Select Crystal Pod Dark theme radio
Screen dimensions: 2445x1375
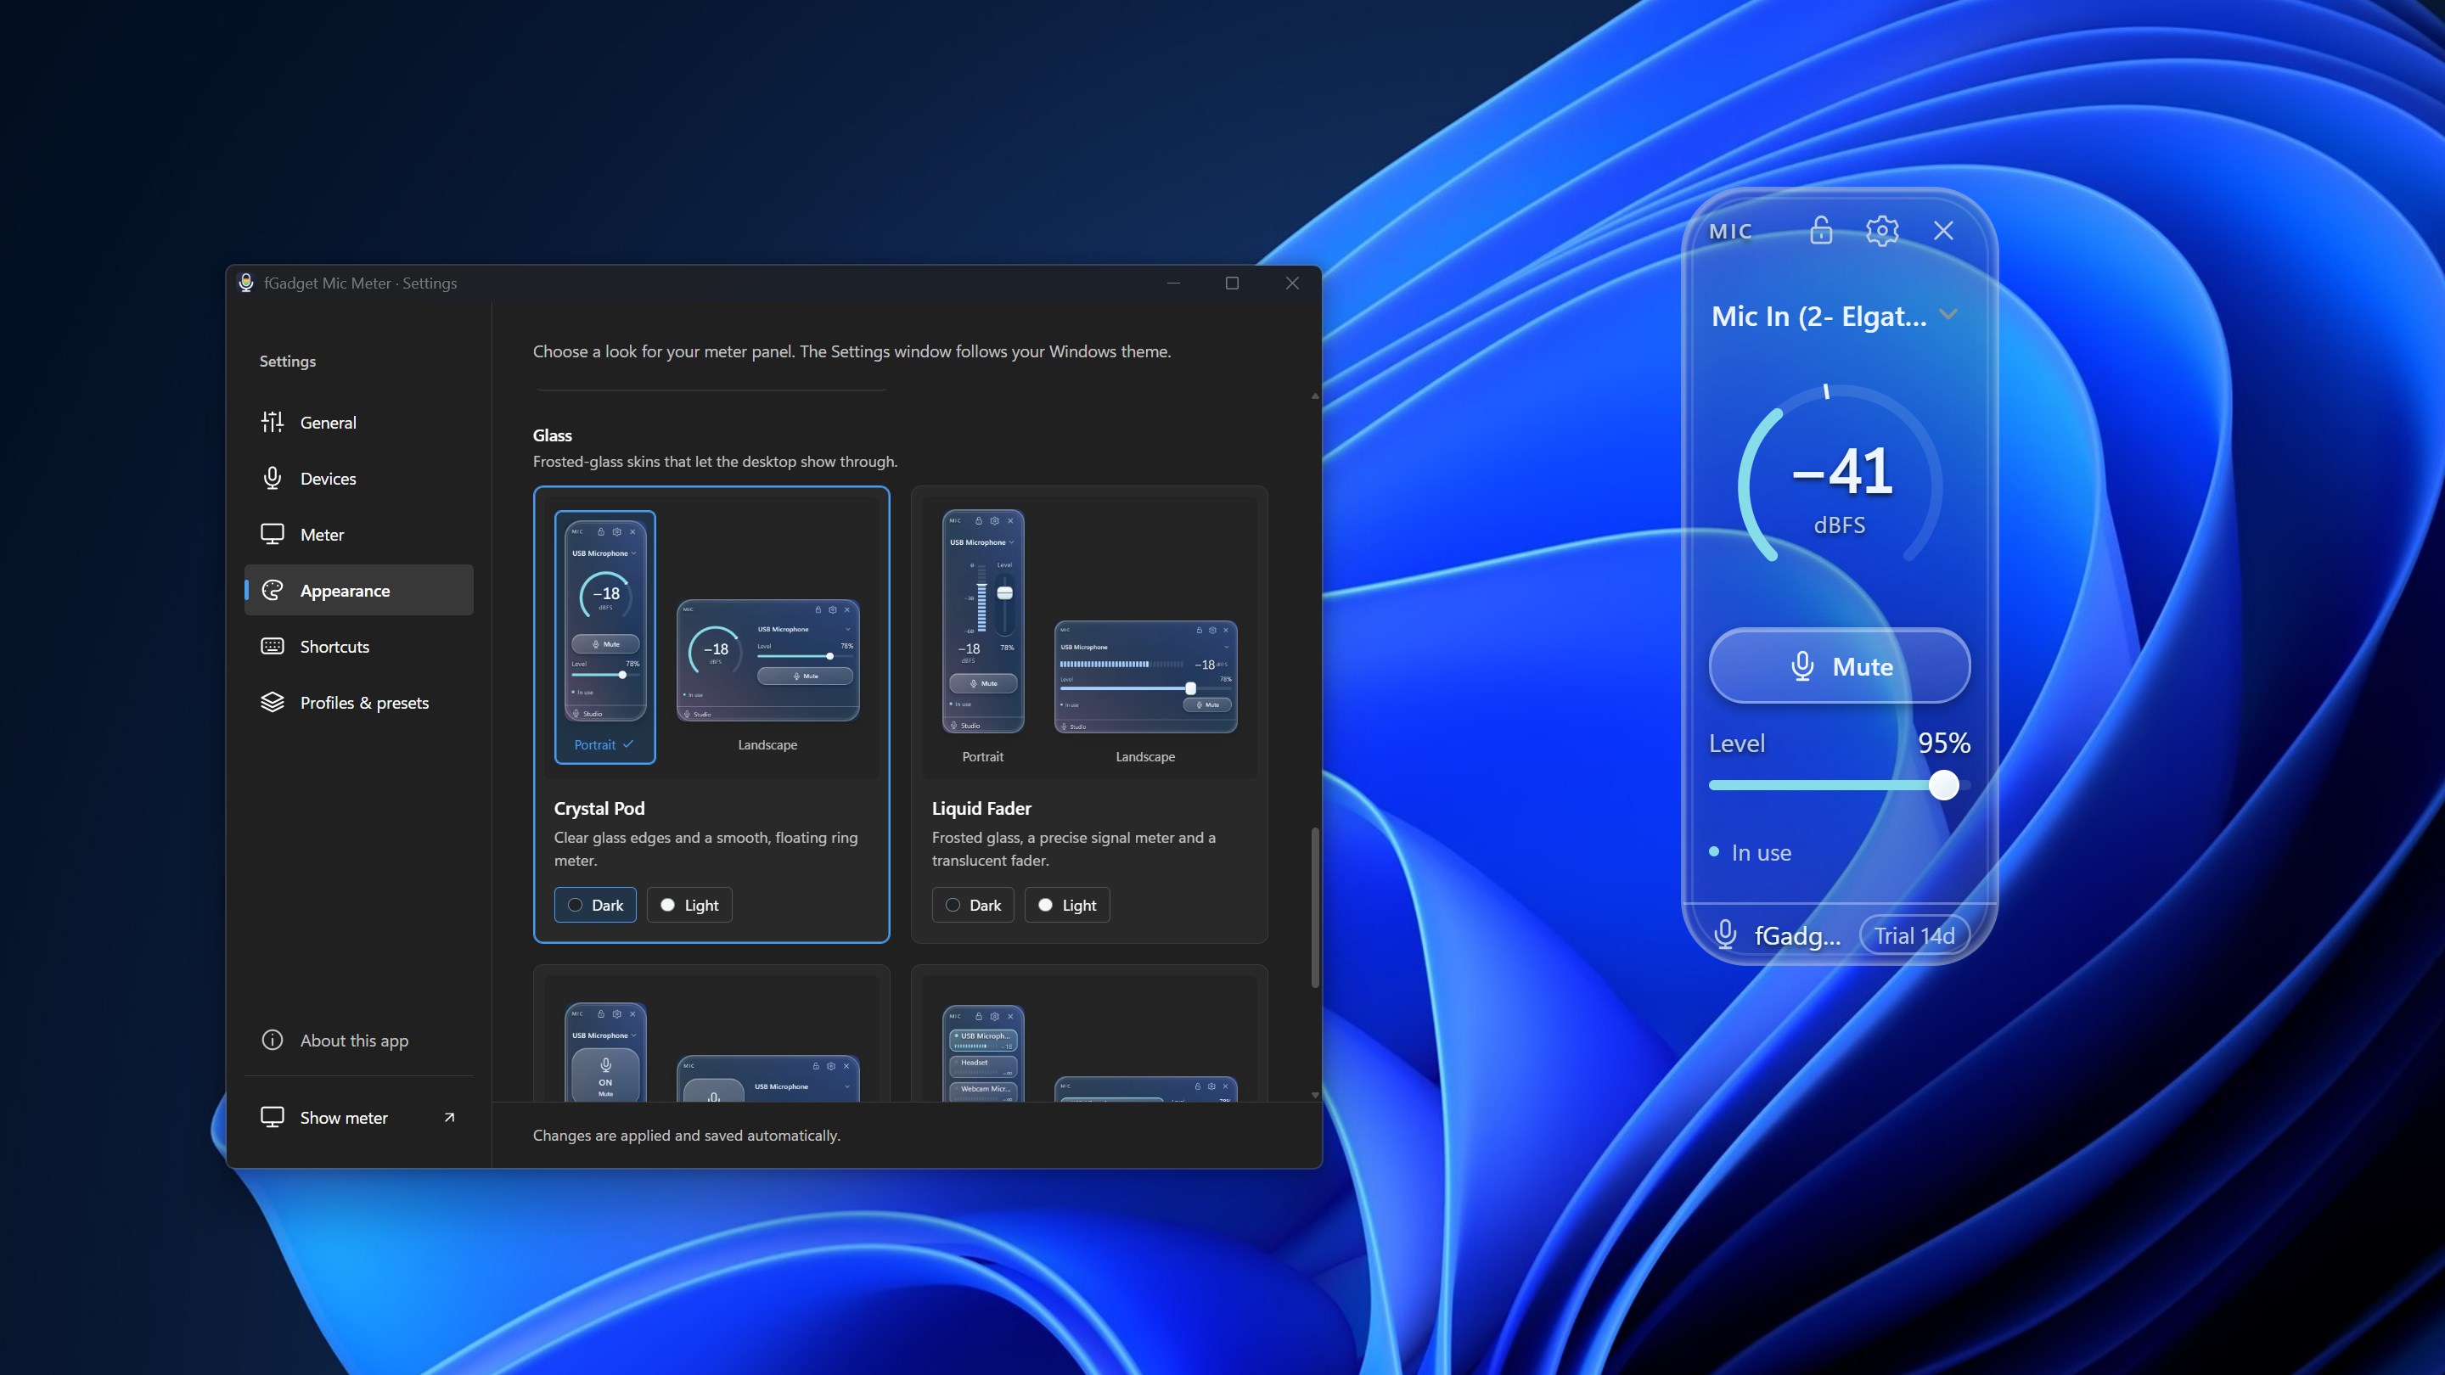click(x=595, y=906)
